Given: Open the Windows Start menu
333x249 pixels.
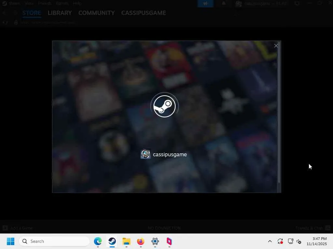Looking at the screenshot, I should (x=10, y=241).
